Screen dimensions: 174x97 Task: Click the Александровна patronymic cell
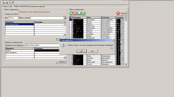(x=108, y=20)
